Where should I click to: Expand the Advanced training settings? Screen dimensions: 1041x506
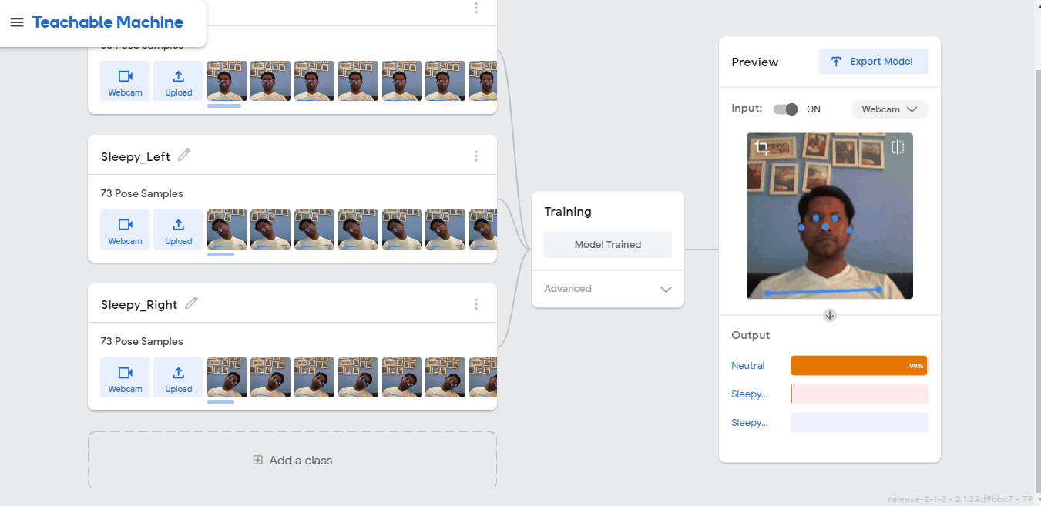(608, 289)
